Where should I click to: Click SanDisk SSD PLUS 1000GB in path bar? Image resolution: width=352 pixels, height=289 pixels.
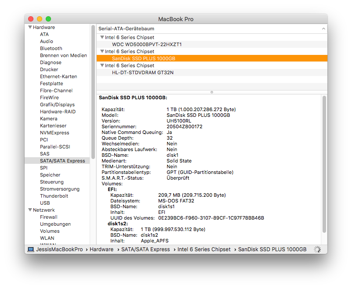coord(272,249)
